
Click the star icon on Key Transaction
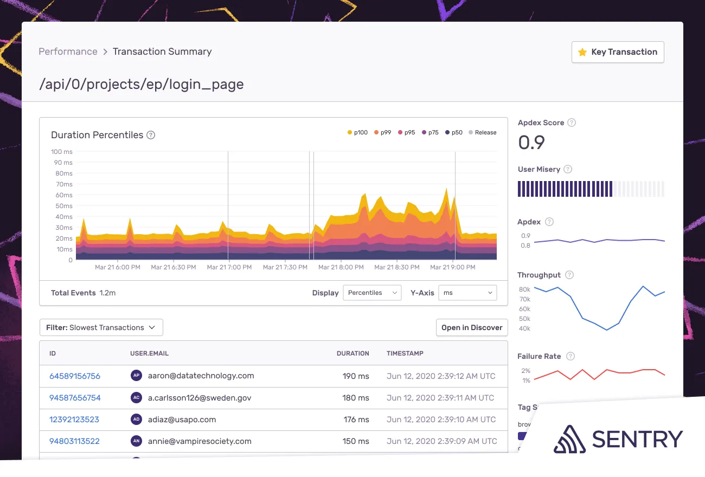[x=582, y=52]
